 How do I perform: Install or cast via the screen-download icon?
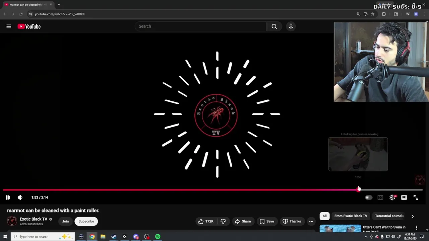365,14
